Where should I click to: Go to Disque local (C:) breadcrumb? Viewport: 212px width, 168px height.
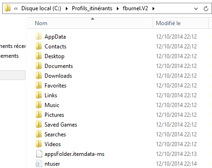[x=41, y=8]
